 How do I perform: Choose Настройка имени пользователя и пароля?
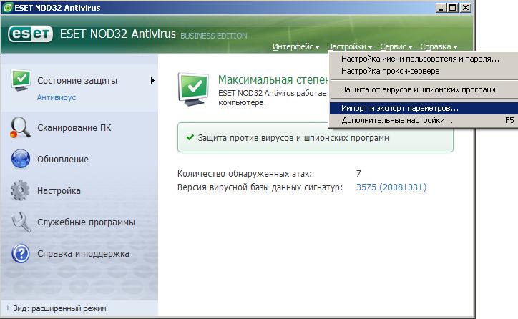(424, 59)
